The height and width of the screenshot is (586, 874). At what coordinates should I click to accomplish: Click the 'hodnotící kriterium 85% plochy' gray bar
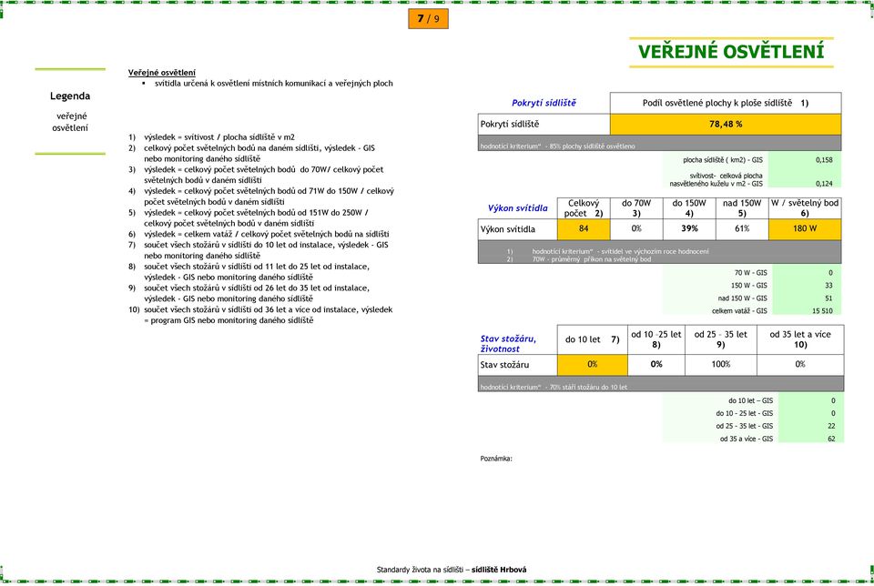659,143
